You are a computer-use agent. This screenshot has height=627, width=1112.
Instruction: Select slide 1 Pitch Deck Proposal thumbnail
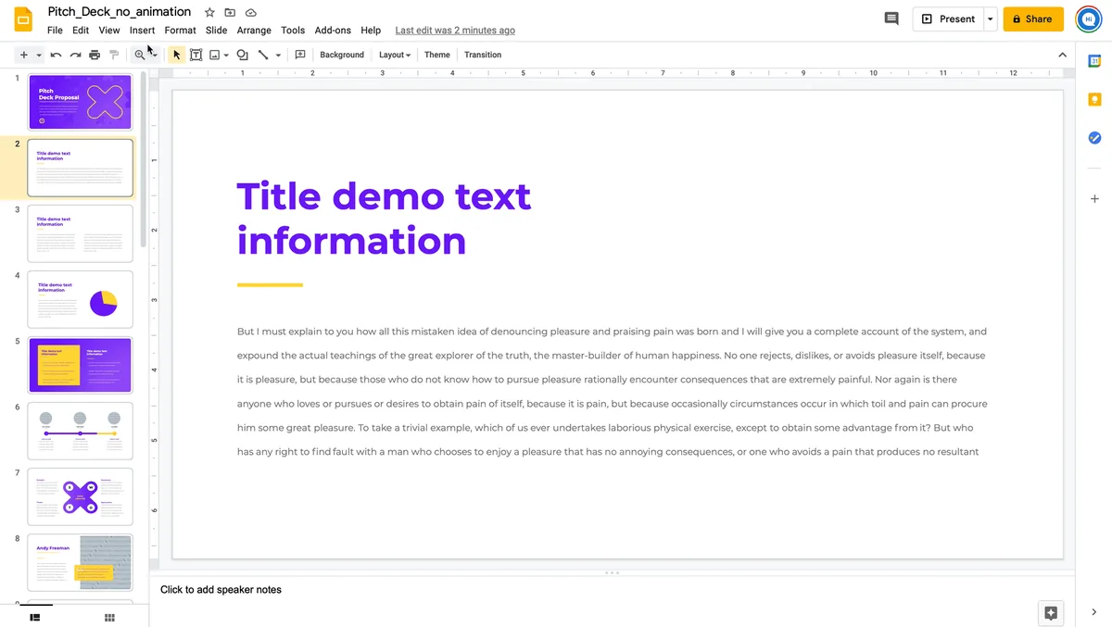pos(80,102)
